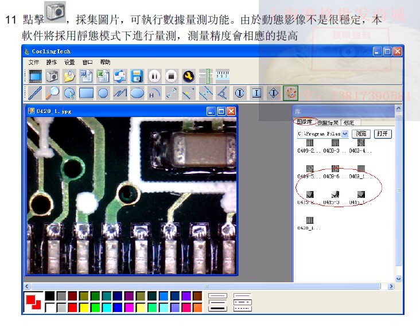Viewport: 420px width, 327px height.
Task: Switch to the 测量结果 tab
Action: [328, 122]
